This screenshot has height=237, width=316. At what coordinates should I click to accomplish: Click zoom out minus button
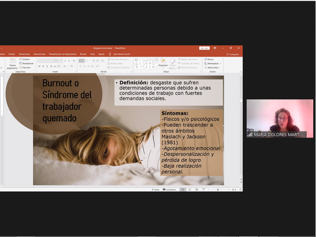click(209, 190)
